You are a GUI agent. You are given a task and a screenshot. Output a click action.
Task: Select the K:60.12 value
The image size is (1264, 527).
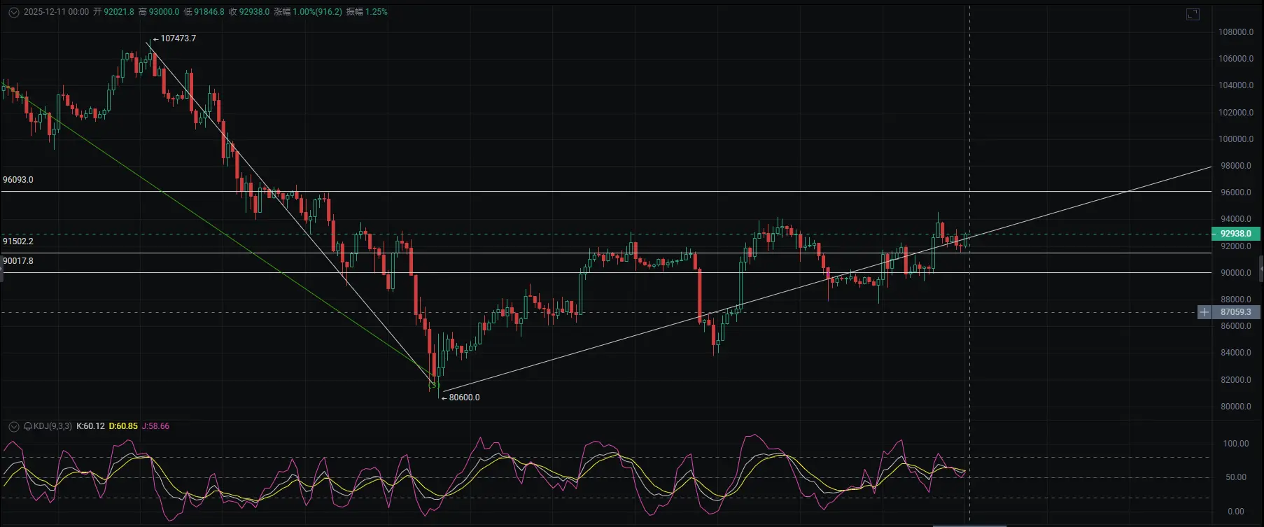[90, 426]
